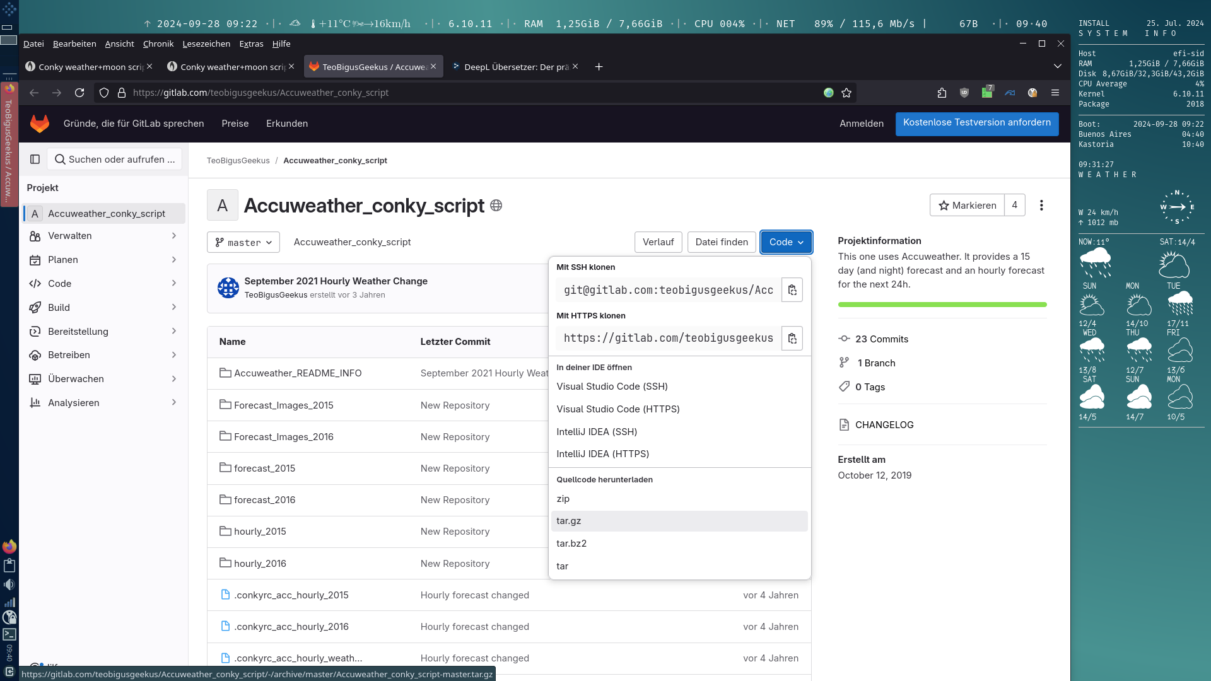The image size is (1211, 681).
Task: Open in IntelliJ IDEA (HTTPS)
Action: [x=679, y=454]
